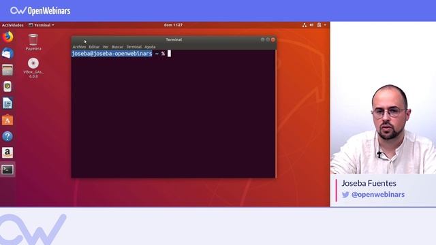
Task: Click the joseba@joseba-openwebinars prompt text
Action: (x=112, y=54)
